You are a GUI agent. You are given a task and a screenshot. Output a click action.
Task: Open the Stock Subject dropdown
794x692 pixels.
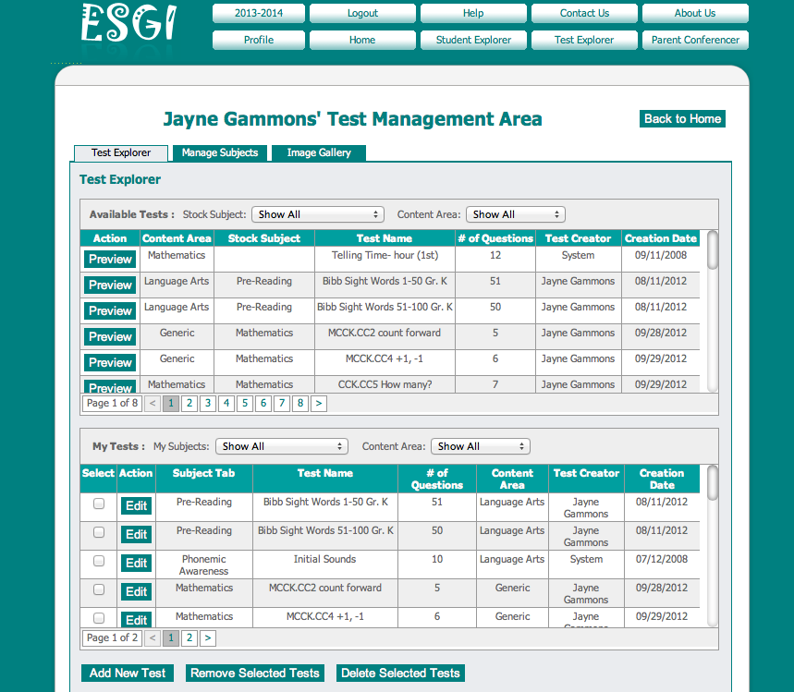pyautogui.click(x=318, y=213)
